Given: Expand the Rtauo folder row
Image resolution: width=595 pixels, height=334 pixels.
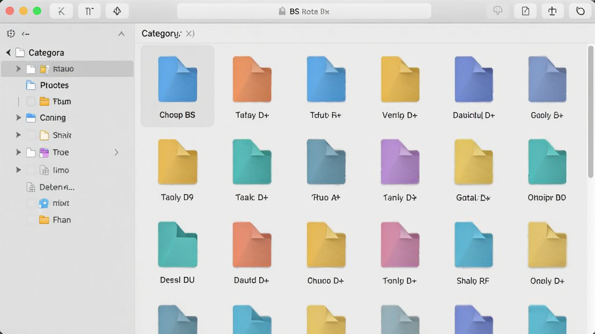Looking at the screenshot, I should coord(18,68).
